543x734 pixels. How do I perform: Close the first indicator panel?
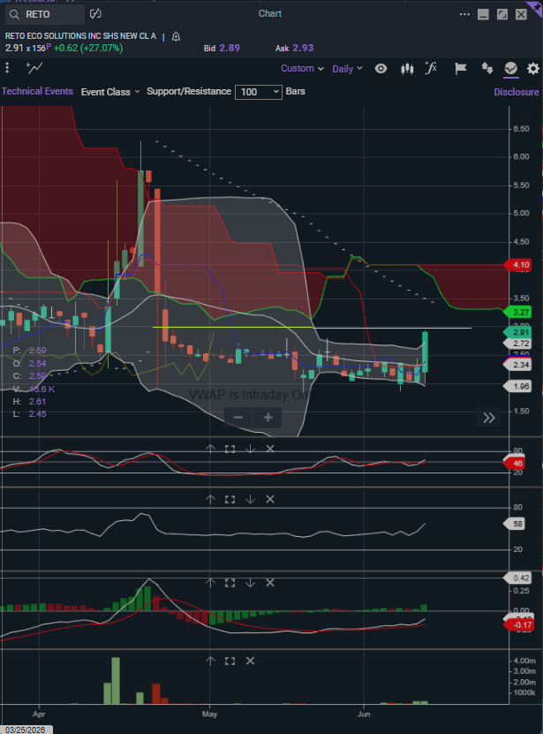click(270, 449)
